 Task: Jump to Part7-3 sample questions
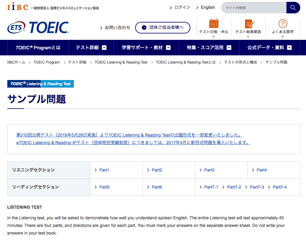[x=257, y=187]
